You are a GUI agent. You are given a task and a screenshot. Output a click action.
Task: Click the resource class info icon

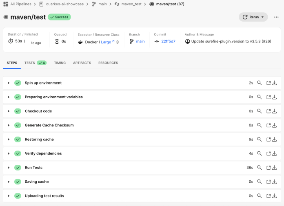(x=118, y=42)
